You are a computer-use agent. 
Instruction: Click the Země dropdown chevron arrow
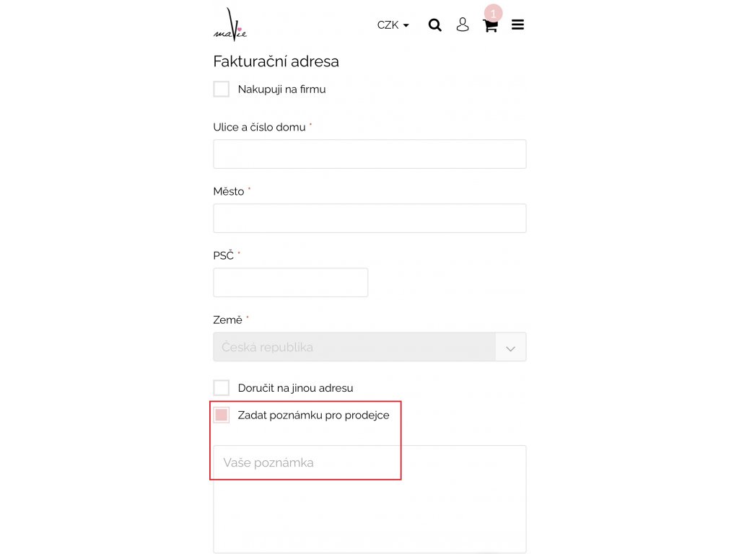click(x=511, y=348)
